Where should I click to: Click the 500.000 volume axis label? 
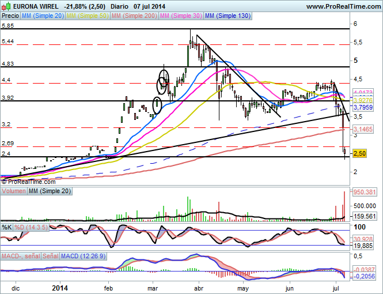click(365, 206)
